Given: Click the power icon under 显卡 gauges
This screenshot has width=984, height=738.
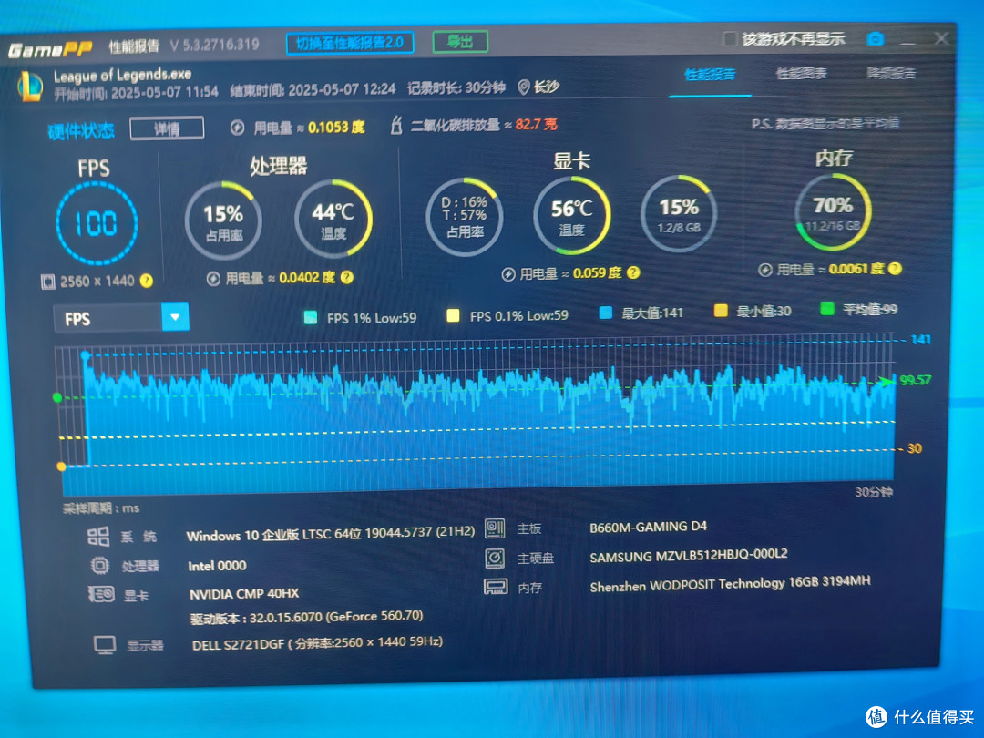Looking at the screenshot, I should point(508,274).
